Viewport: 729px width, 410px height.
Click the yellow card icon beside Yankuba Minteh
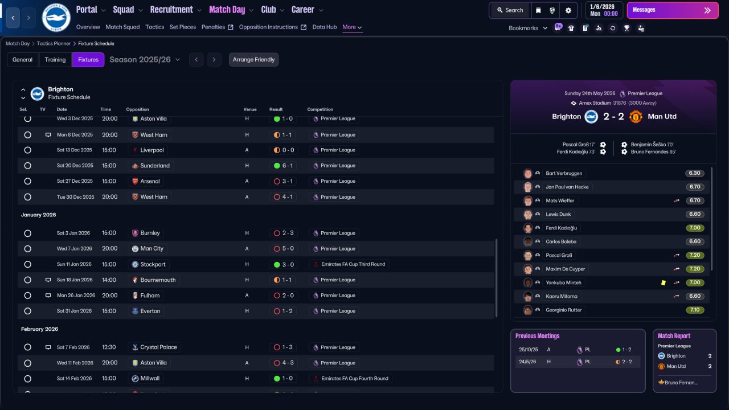point(664,282)
